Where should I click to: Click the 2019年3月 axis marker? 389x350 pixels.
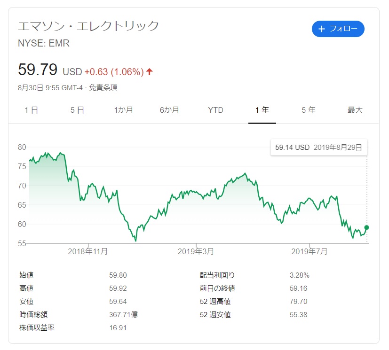(x=196, y=251)
